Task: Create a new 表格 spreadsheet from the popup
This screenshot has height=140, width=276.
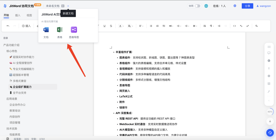Action: click(x=60, y=32)
